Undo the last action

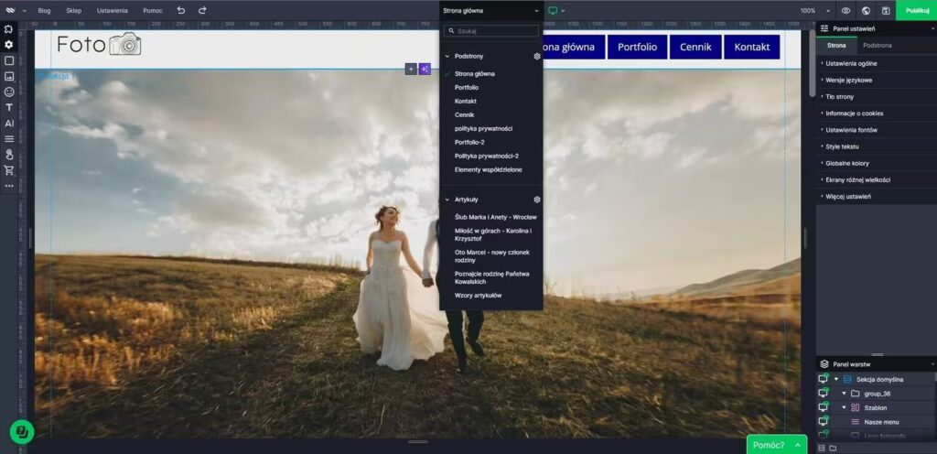(x=181, y=10)
